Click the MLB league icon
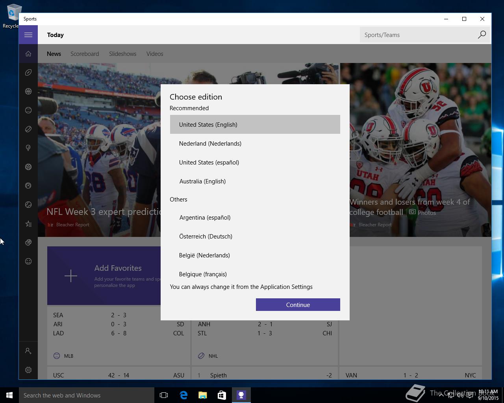504x403 pixels. tap(57, 356)
